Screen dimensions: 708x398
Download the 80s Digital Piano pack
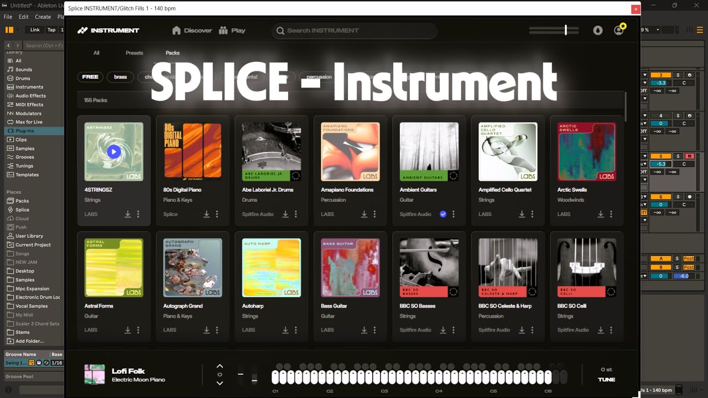206,214
